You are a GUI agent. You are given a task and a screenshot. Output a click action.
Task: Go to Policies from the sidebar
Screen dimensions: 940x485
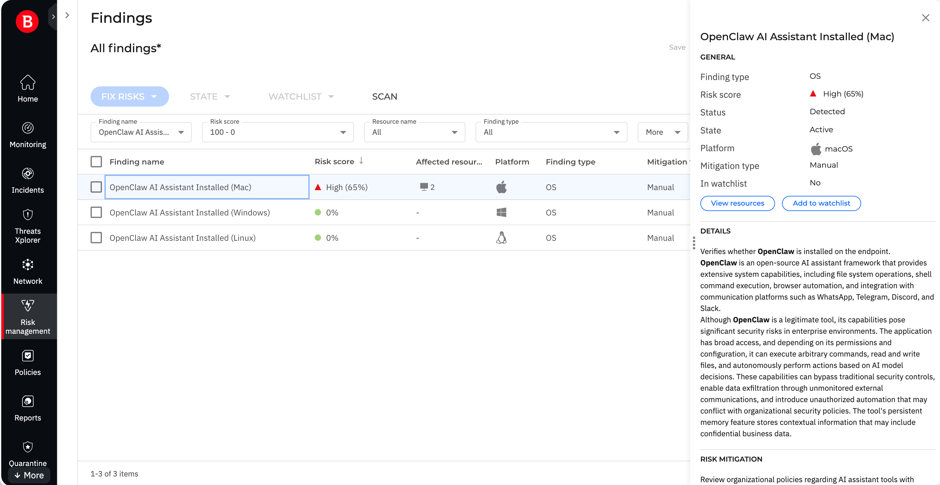click(x=28, y=362)
